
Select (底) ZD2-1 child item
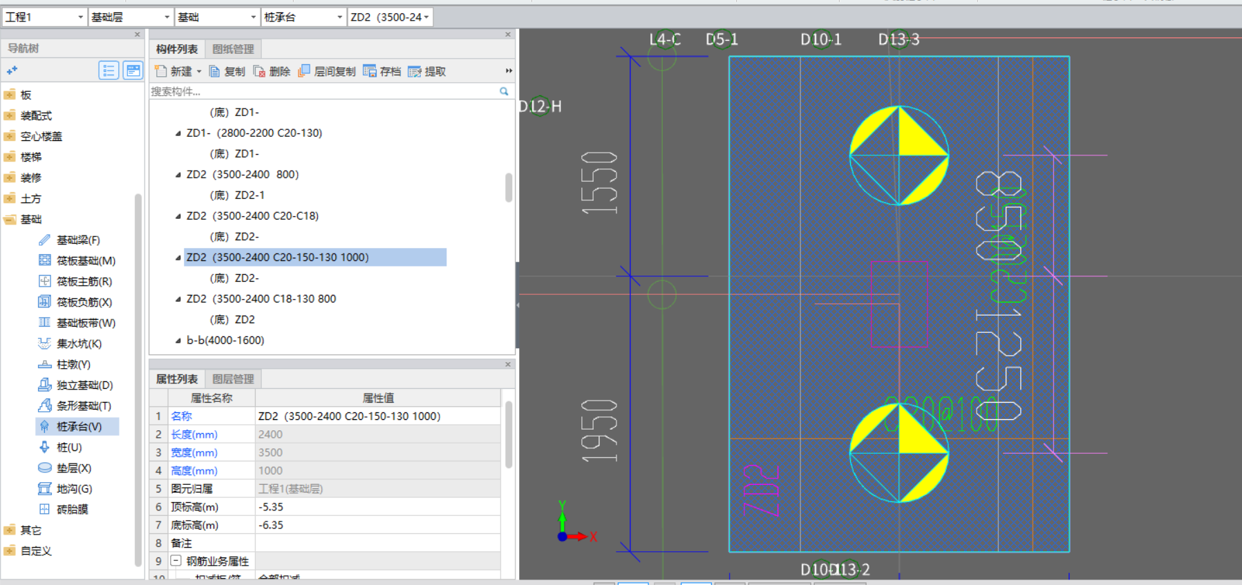tap(237, 195)
